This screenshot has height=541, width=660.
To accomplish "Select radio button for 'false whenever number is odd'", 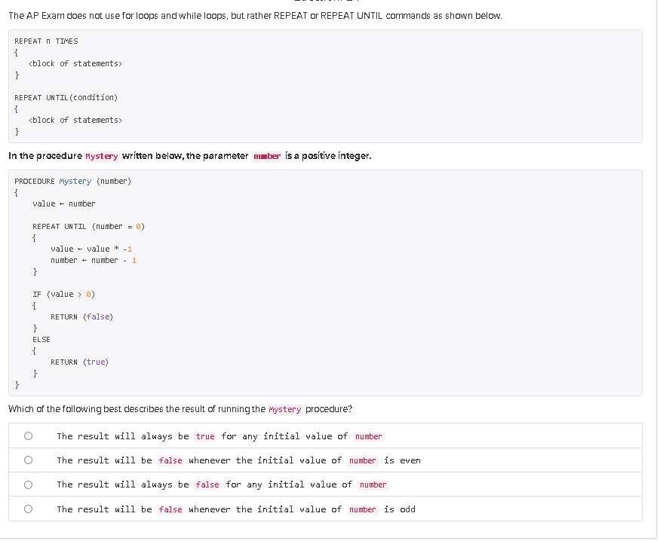I will [x=28, y=509].
